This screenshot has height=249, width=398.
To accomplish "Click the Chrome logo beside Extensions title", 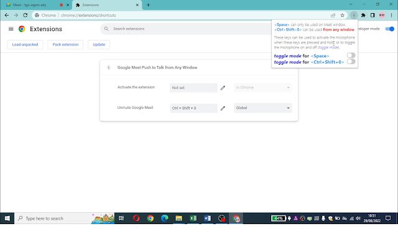I will (22, 29).
